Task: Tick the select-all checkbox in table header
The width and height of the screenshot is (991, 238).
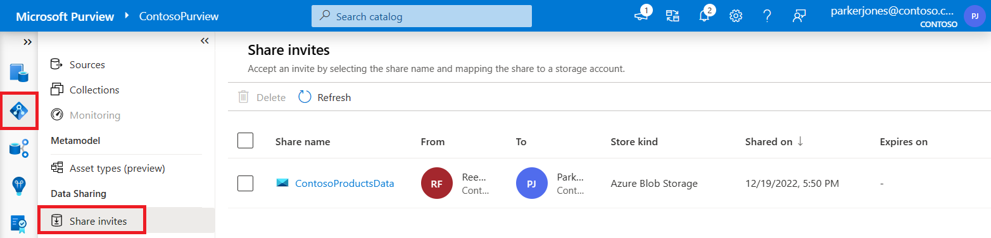Action: (245, 140)
